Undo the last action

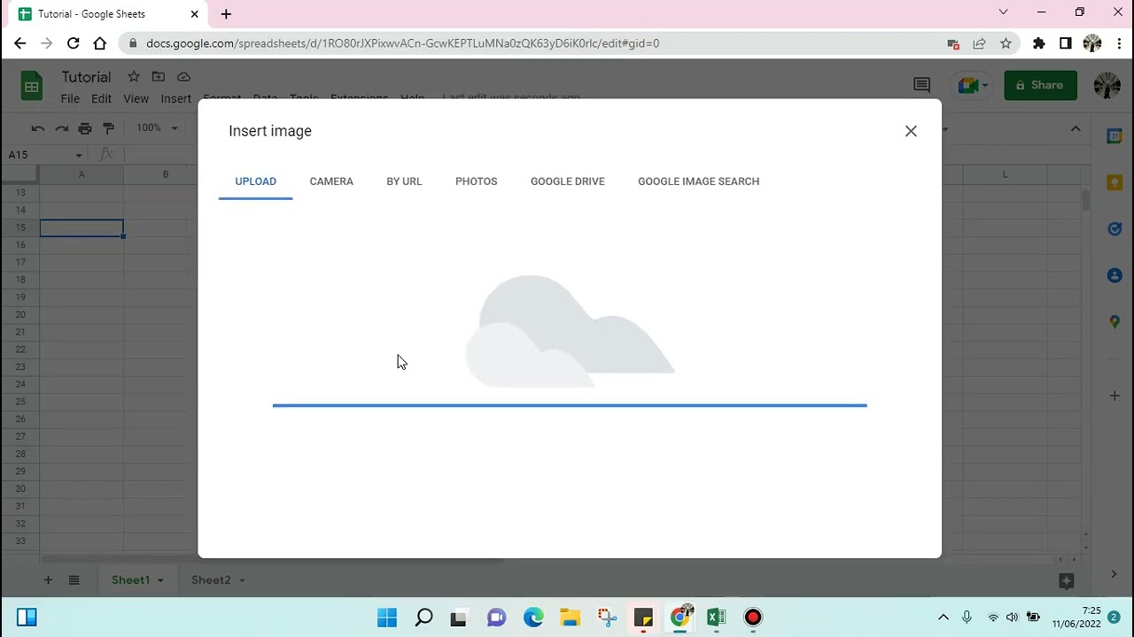(38, 128)
